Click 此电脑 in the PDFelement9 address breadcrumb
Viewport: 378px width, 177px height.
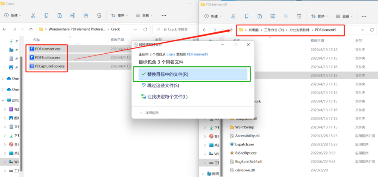[x=254, y=30]
